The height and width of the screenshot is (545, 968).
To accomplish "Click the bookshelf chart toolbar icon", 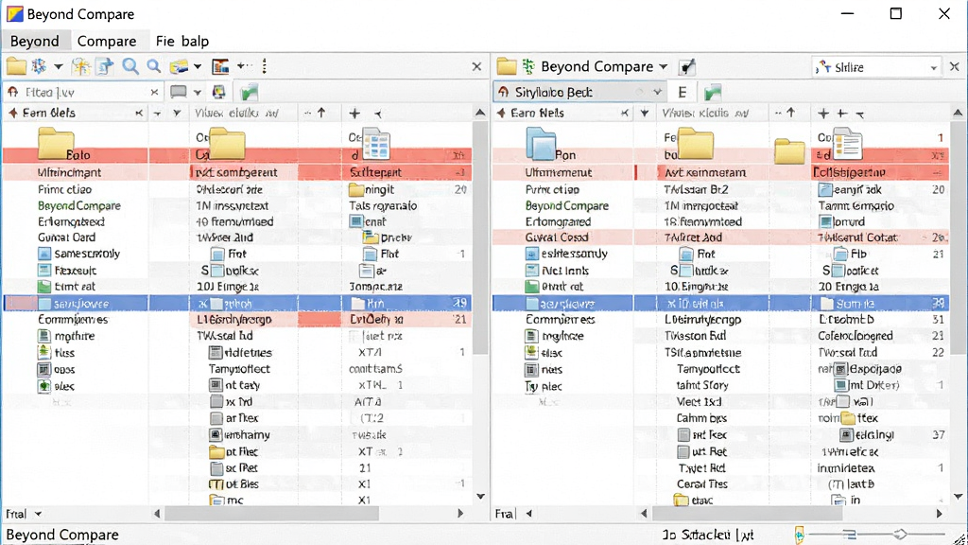I will coord(220,66).
